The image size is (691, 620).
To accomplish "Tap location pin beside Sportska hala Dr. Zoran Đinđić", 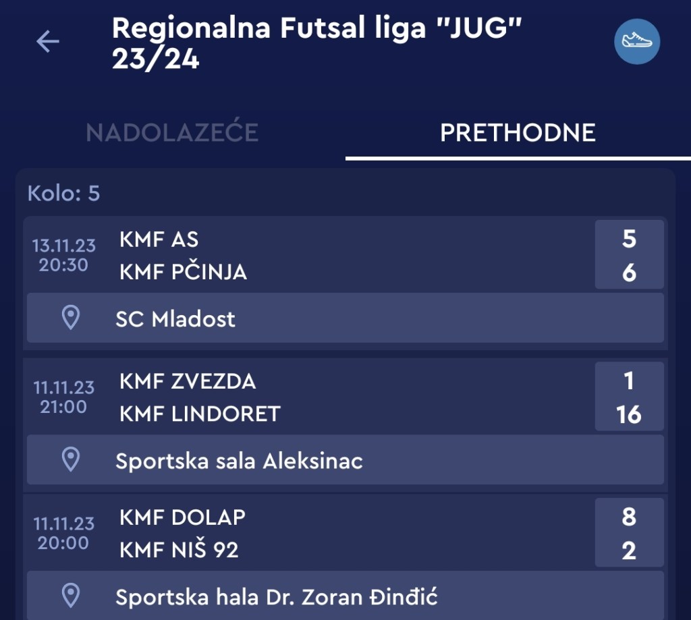I will tap(70, 596).
